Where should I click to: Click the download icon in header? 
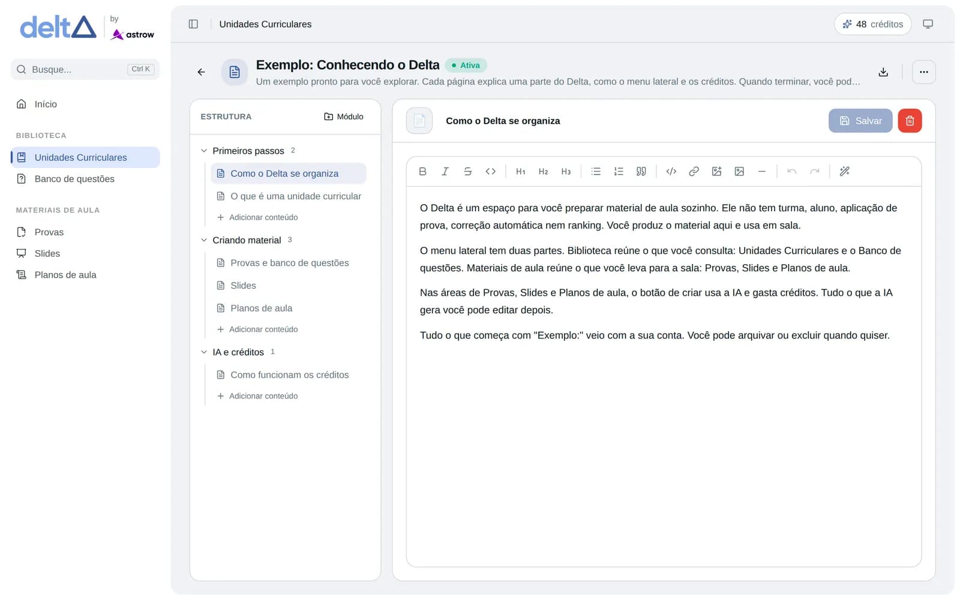tap(883, 72)
